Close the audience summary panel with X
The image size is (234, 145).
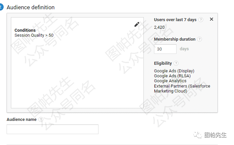[212, 19]
